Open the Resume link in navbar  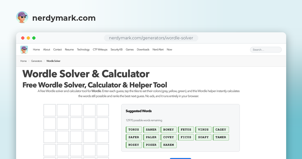click(x=69, y=49)
